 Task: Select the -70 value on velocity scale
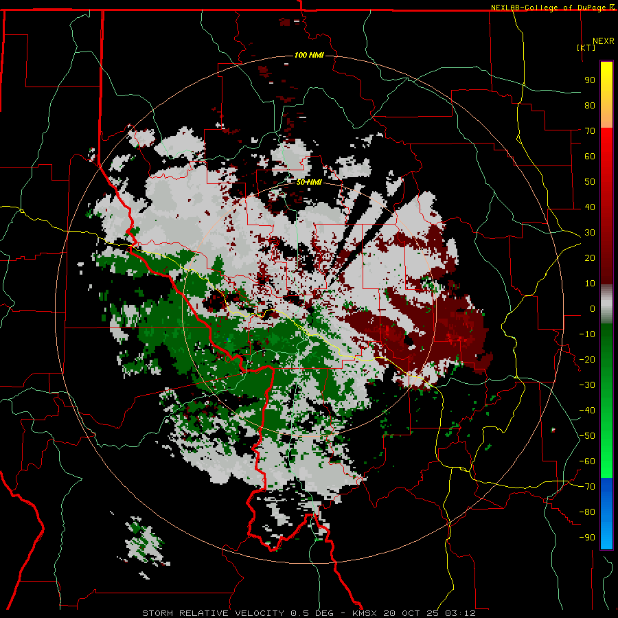pos(587,487)
